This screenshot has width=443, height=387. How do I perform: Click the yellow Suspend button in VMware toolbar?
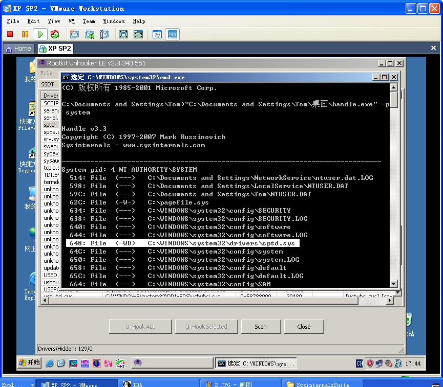tap(25, 34)
